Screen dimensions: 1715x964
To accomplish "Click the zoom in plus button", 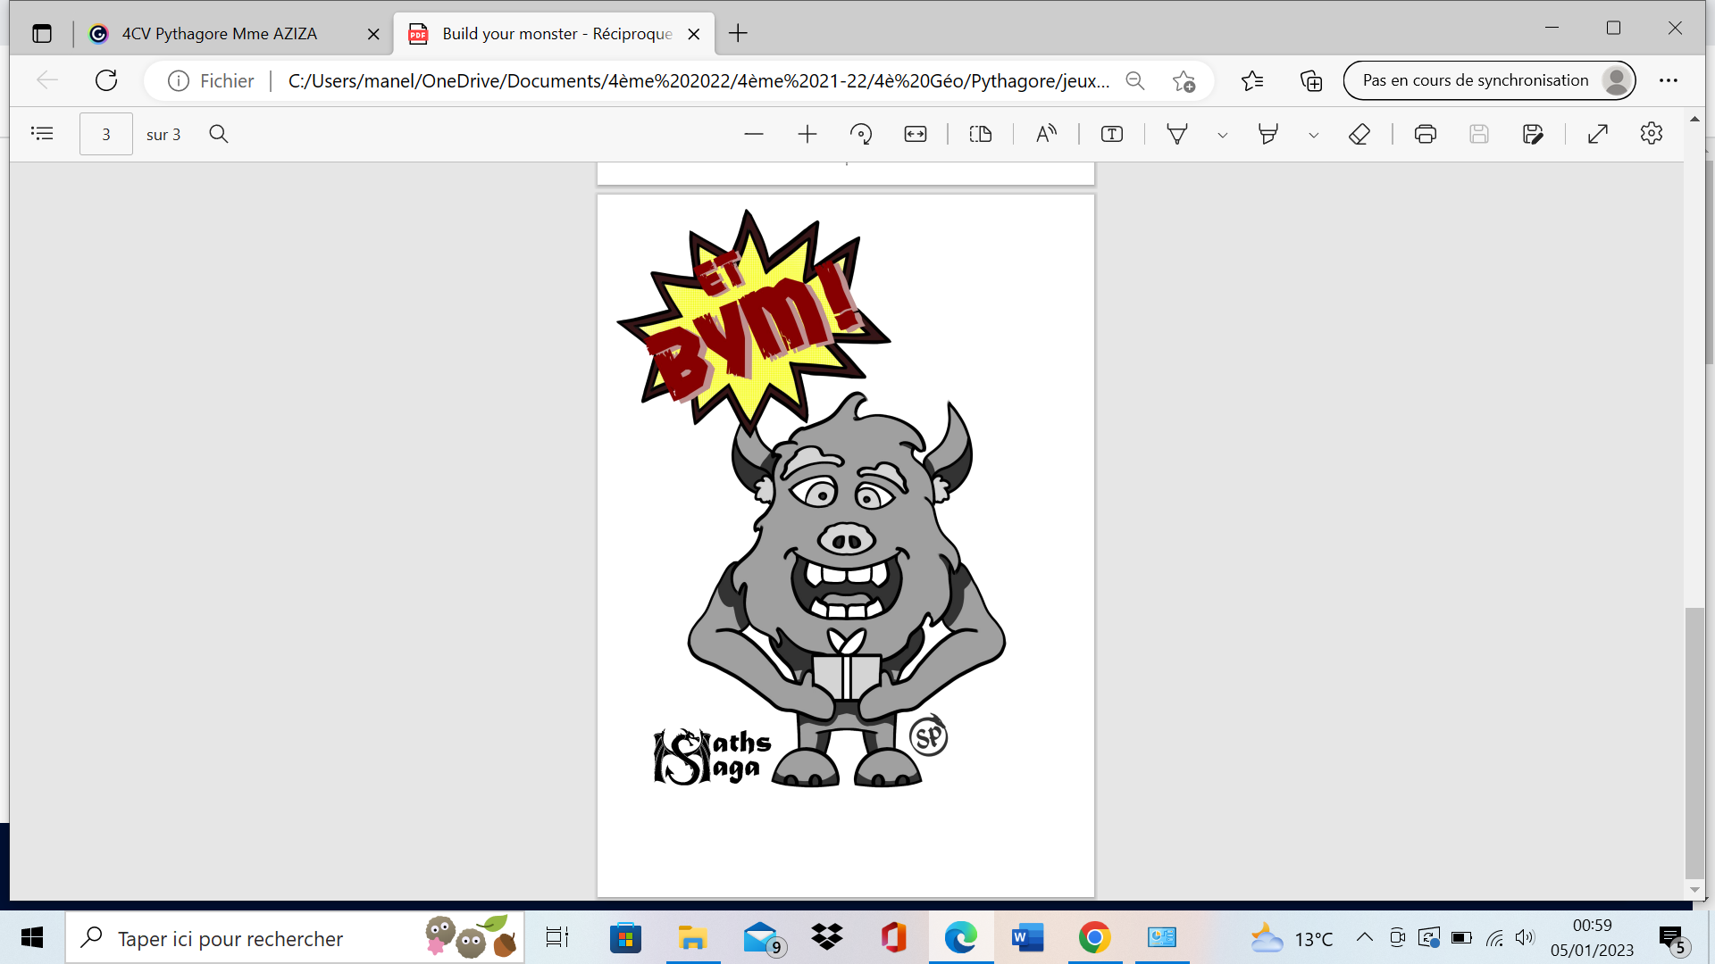I will [x=807, y=134].
